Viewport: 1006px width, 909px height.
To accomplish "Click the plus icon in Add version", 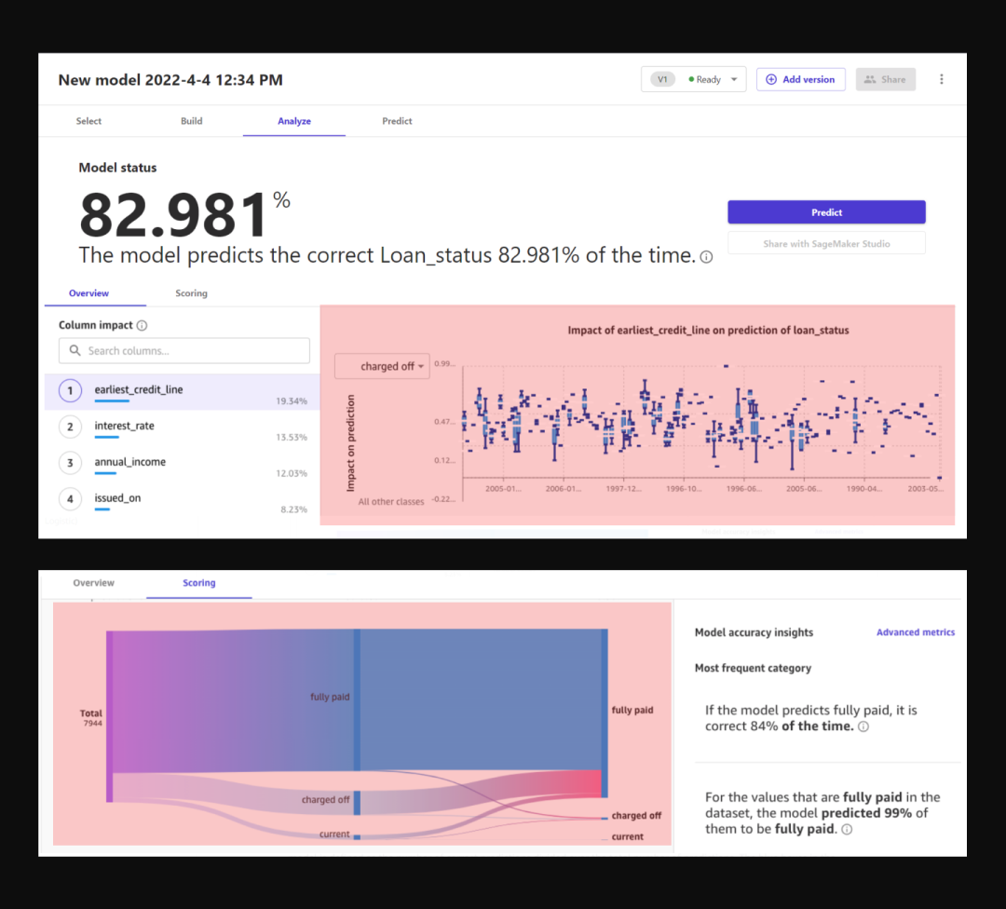I will 771,79.
